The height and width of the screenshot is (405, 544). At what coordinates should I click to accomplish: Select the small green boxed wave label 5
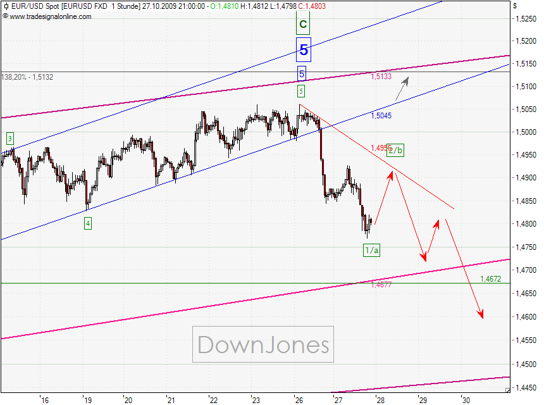(301, 91)
